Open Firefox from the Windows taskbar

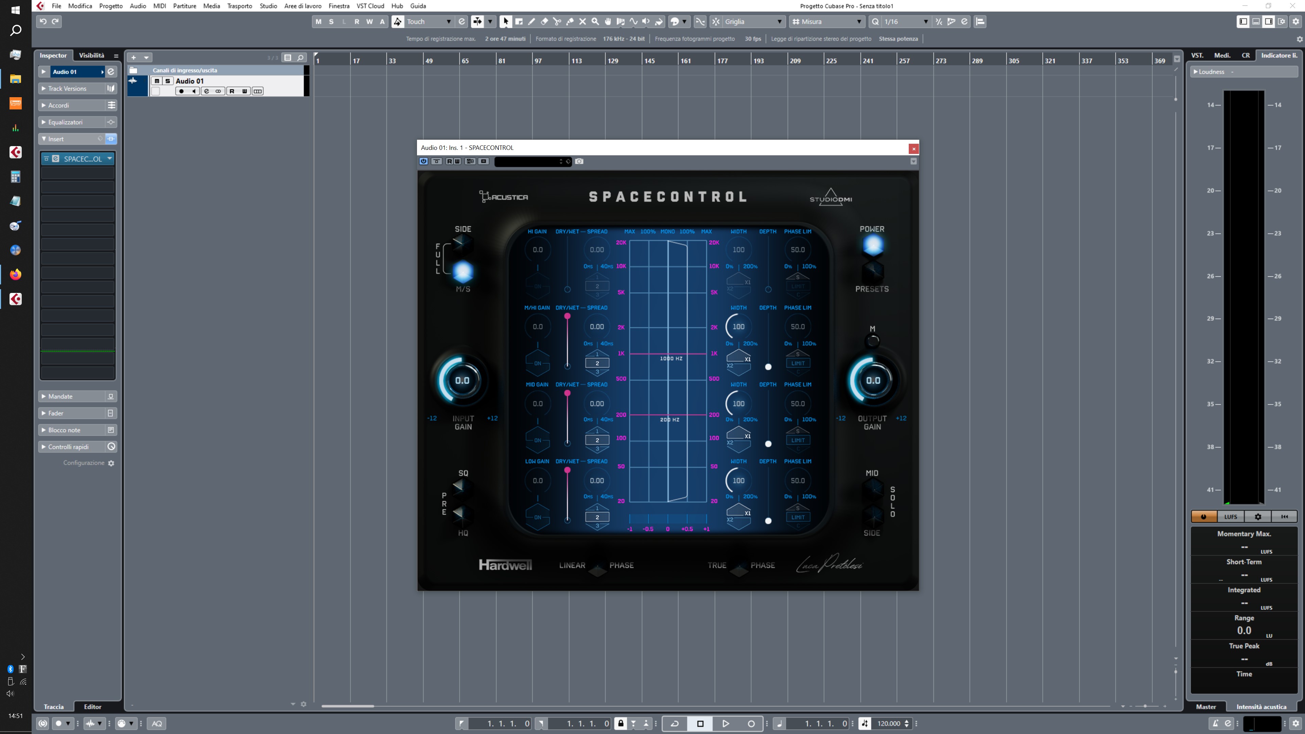pyautogui.click(x=15, y=274)
